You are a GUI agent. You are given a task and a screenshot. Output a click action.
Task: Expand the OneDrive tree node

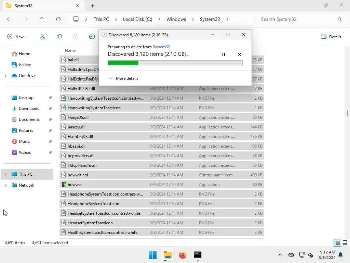(x=5, y=76)
